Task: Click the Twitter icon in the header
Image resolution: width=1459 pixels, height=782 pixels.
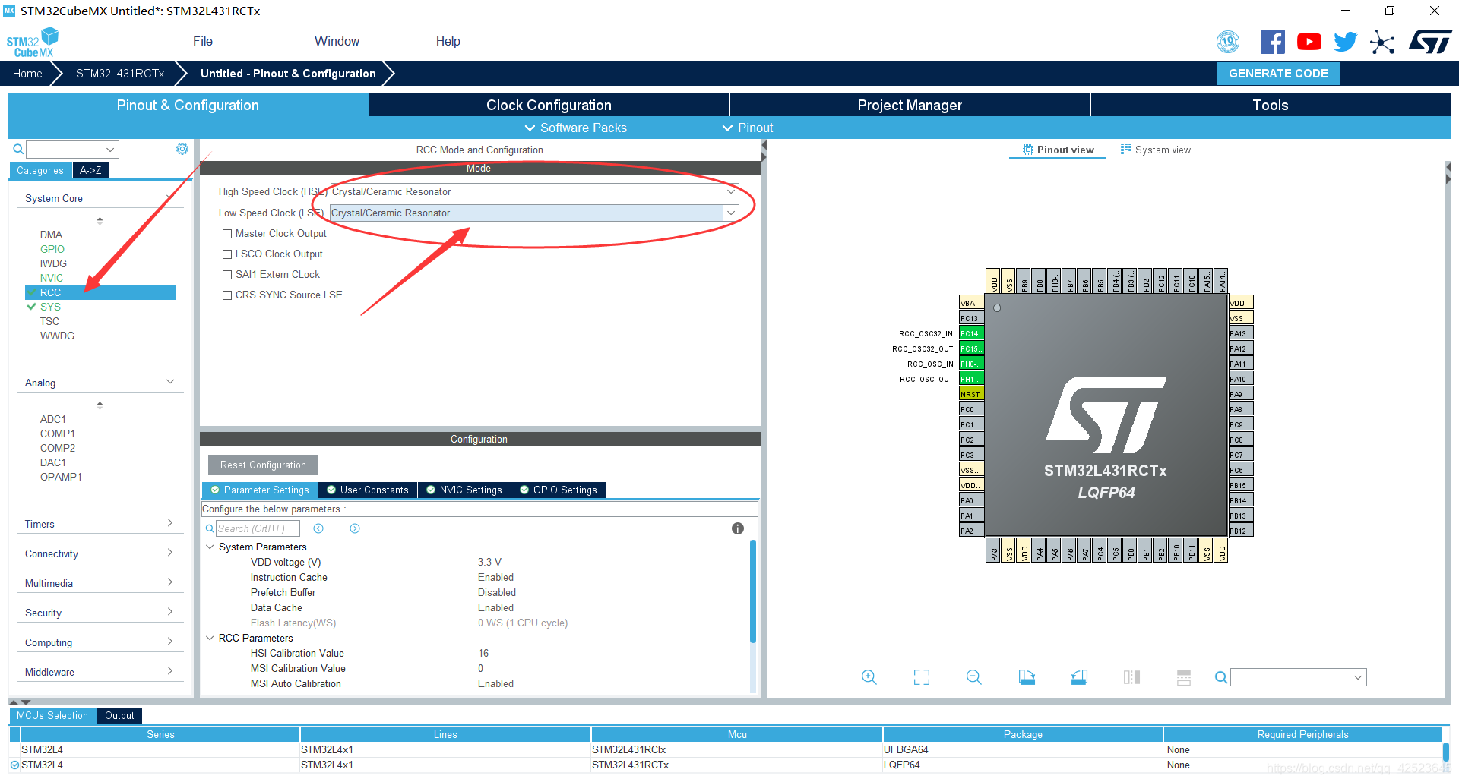Action: click(1345, 42)
